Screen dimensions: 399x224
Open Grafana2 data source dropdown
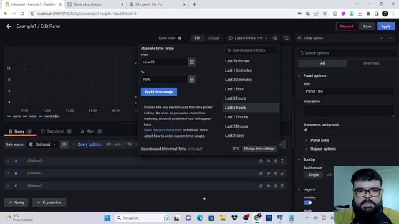42,144
